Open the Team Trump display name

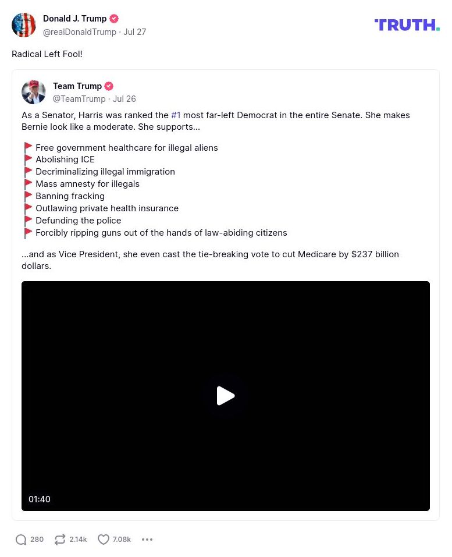tap(77, 86)
